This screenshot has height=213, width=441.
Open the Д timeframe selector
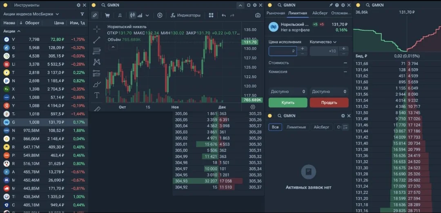click(120, 15)
